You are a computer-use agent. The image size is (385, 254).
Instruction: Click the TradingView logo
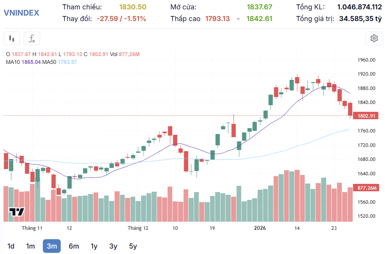[x=17, y=212]
